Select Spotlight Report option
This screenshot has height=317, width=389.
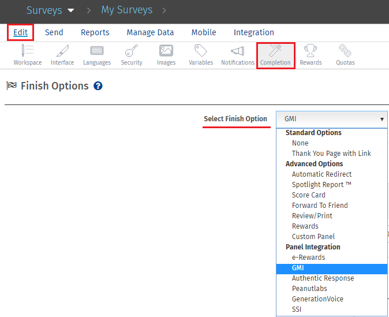(x=321, y=185)
